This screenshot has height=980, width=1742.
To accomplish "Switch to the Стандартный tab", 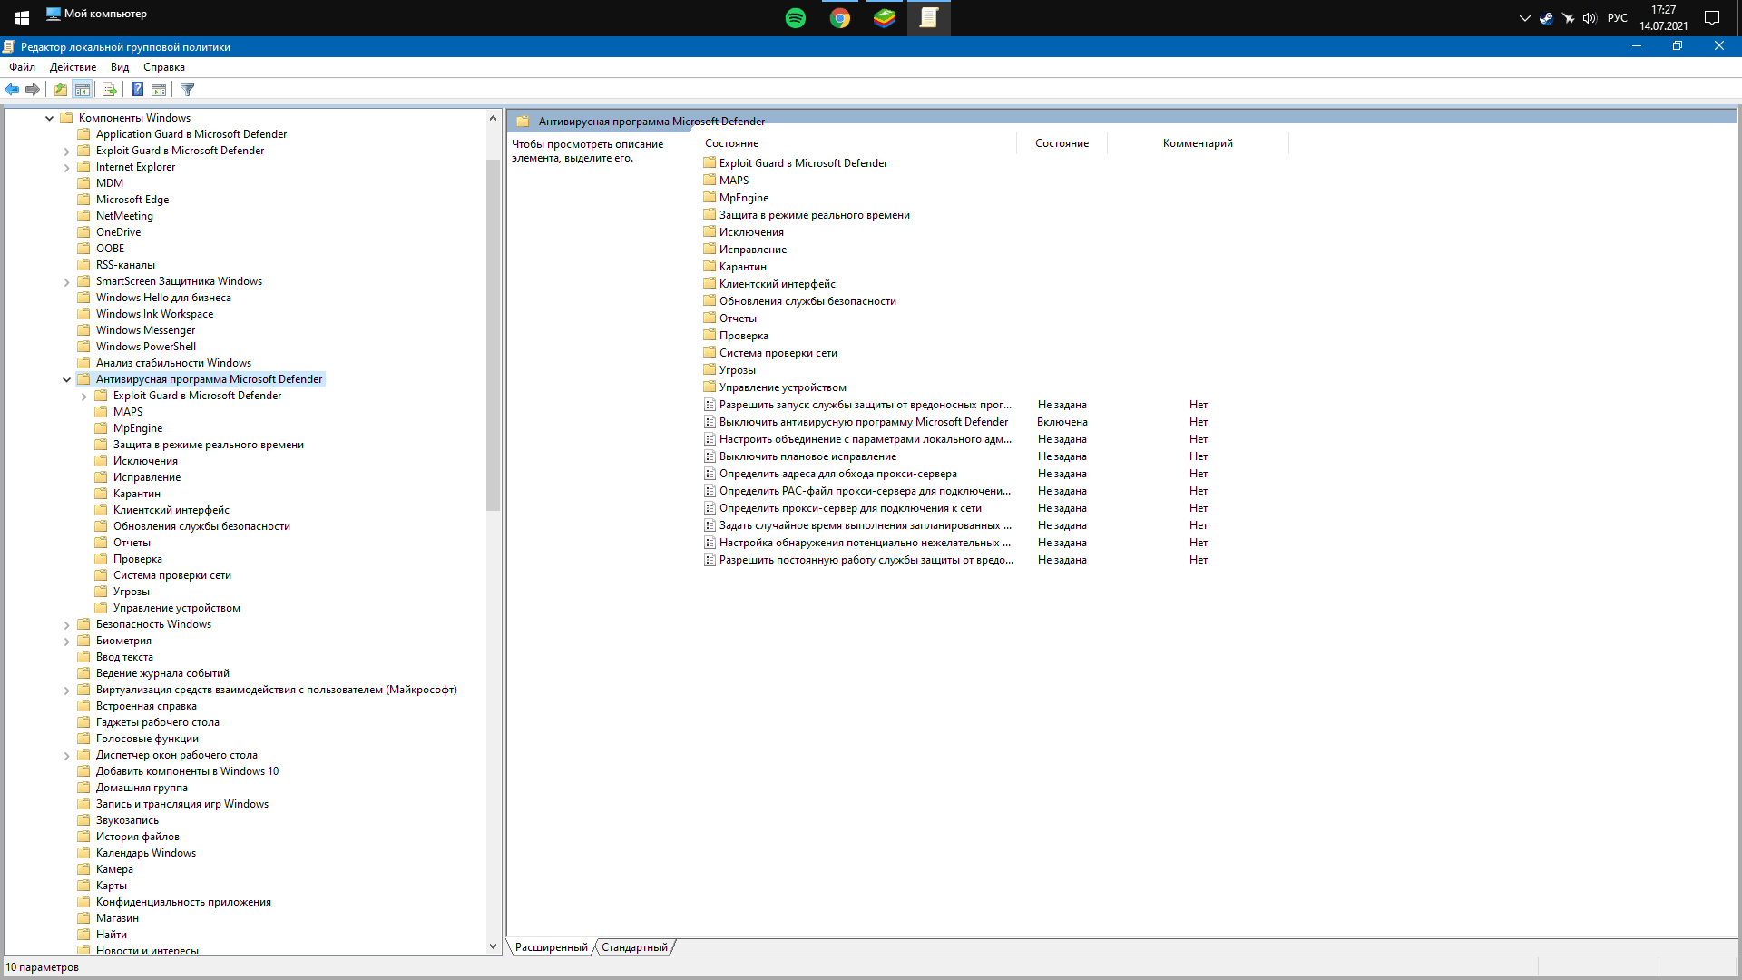I will 634,947.
